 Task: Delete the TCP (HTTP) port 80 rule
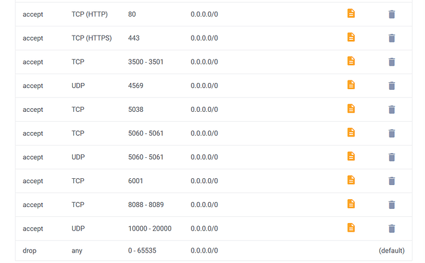(392, 14)
